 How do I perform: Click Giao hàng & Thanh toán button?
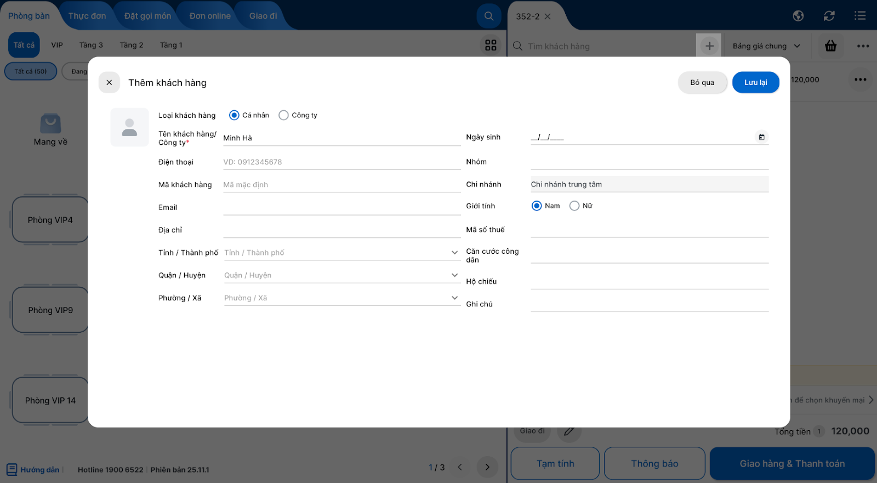[x=792, y=464]
